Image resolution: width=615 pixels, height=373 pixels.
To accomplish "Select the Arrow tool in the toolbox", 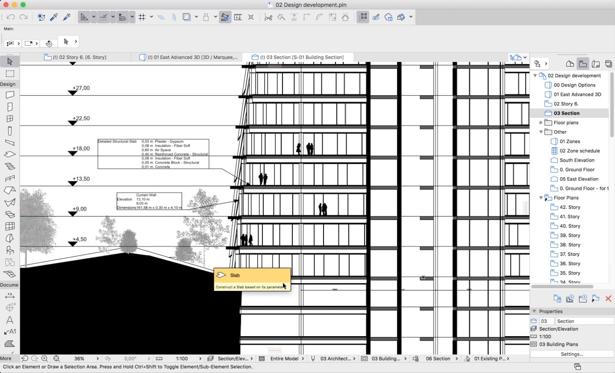I will (x=10, y=62).
